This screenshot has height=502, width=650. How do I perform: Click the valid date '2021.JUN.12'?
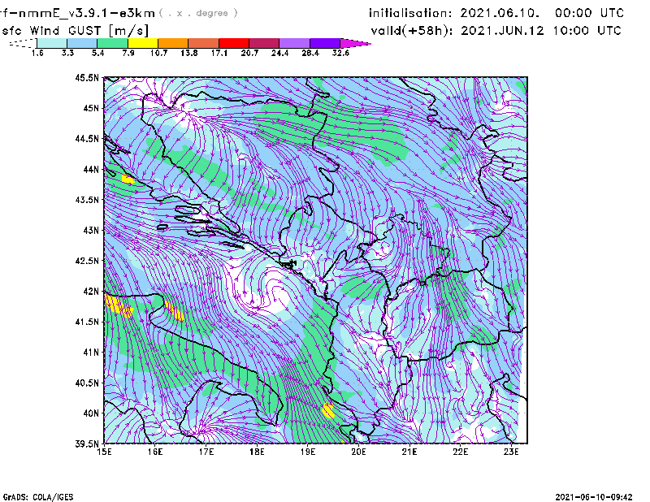coord(502,31)
